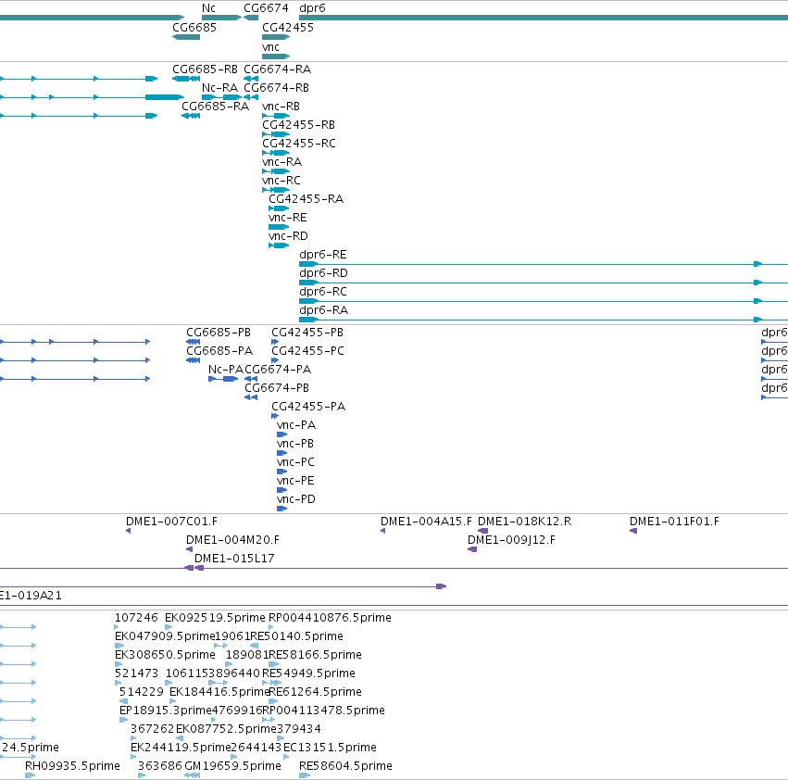788x780 pixels.
Task: Click EST RH09935.5prime label
Action: 72,766
